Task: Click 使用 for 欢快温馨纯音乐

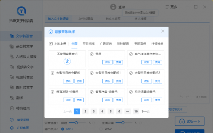Action: coord(157,100)
